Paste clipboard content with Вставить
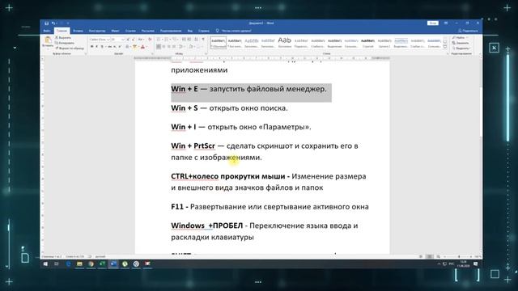Viewport: 518px width, 291px height. click(x=48, y=42)
